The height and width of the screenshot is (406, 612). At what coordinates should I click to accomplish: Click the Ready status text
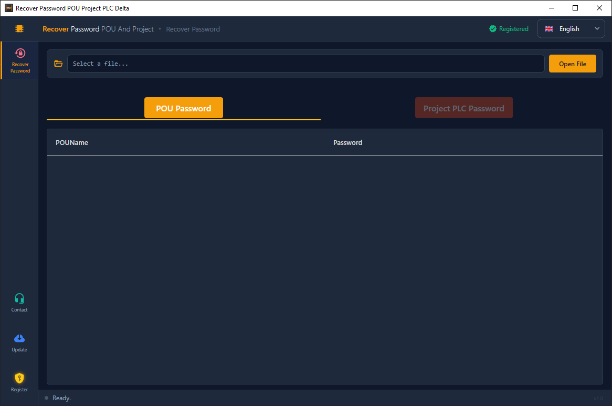pyautogui.click(x=61, y=398)
